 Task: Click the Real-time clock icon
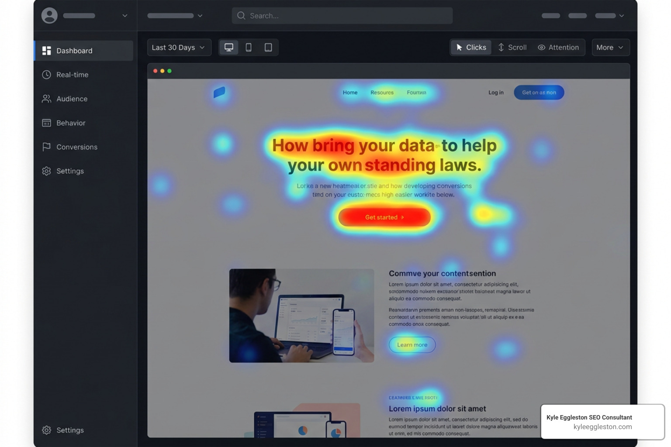(46, 75)
